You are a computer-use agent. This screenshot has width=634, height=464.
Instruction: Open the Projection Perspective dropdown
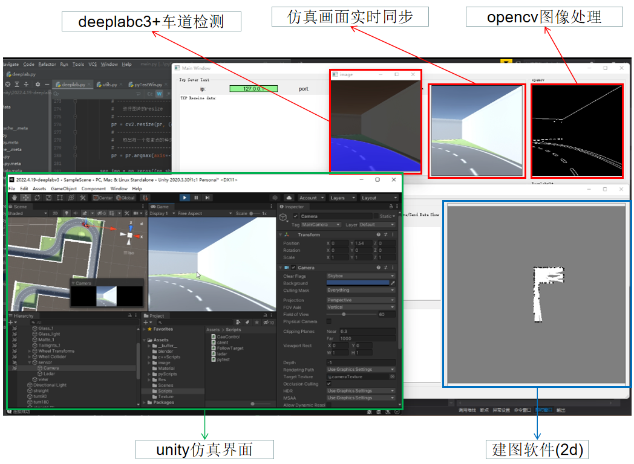[x=360, y=300]
